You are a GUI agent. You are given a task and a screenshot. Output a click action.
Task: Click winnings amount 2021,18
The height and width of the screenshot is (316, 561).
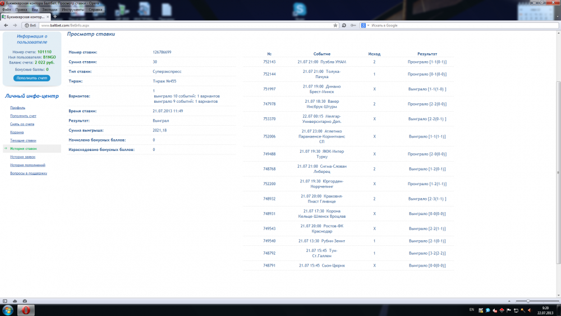[x=160, y=130]
